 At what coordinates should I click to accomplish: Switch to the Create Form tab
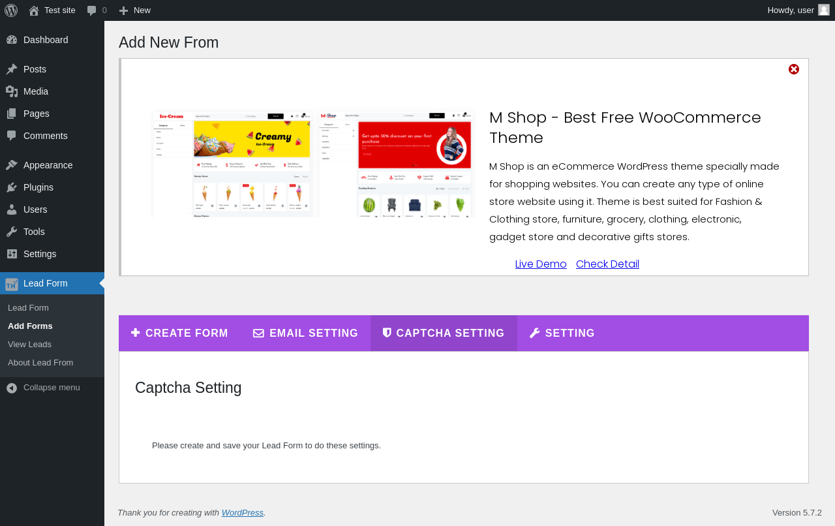(x=179, y=333)
